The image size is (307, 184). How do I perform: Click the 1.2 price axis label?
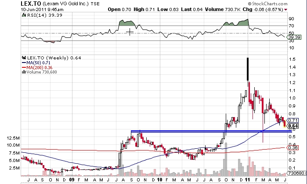coord(292,83)
